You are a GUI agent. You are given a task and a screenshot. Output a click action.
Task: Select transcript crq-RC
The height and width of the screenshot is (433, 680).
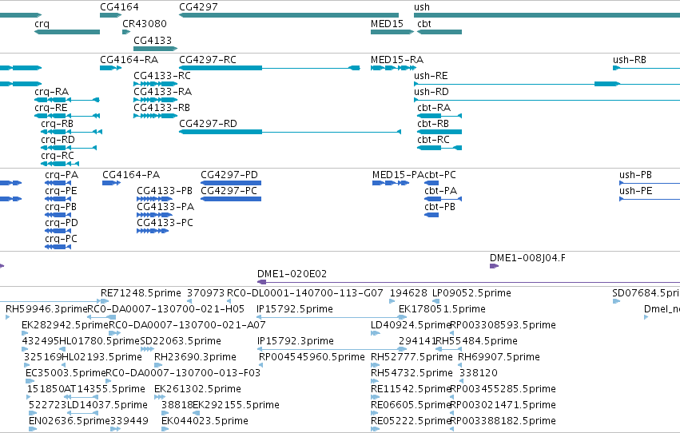60,164
